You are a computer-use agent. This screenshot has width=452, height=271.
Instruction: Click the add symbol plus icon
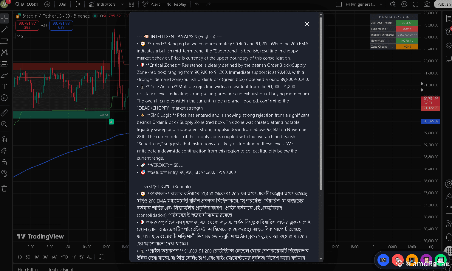47,4
